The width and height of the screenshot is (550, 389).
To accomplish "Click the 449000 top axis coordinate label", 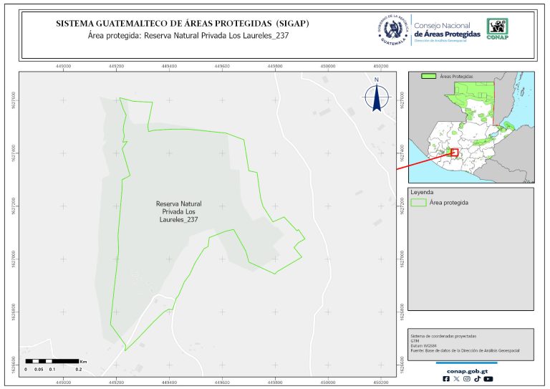I will pos(63,65).
